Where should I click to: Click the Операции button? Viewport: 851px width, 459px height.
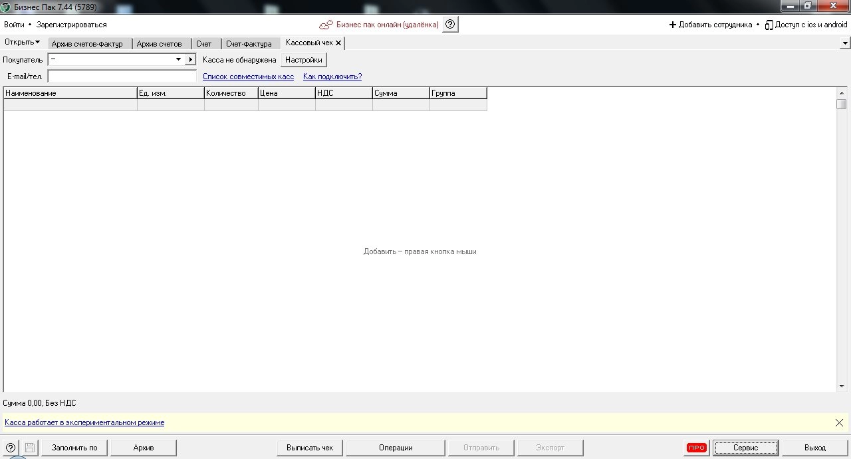click(x=396, y=448)
